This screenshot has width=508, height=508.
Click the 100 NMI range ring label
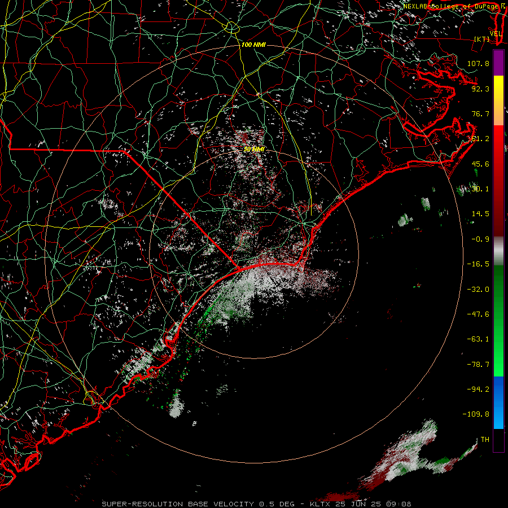click(x=253, y=45)
